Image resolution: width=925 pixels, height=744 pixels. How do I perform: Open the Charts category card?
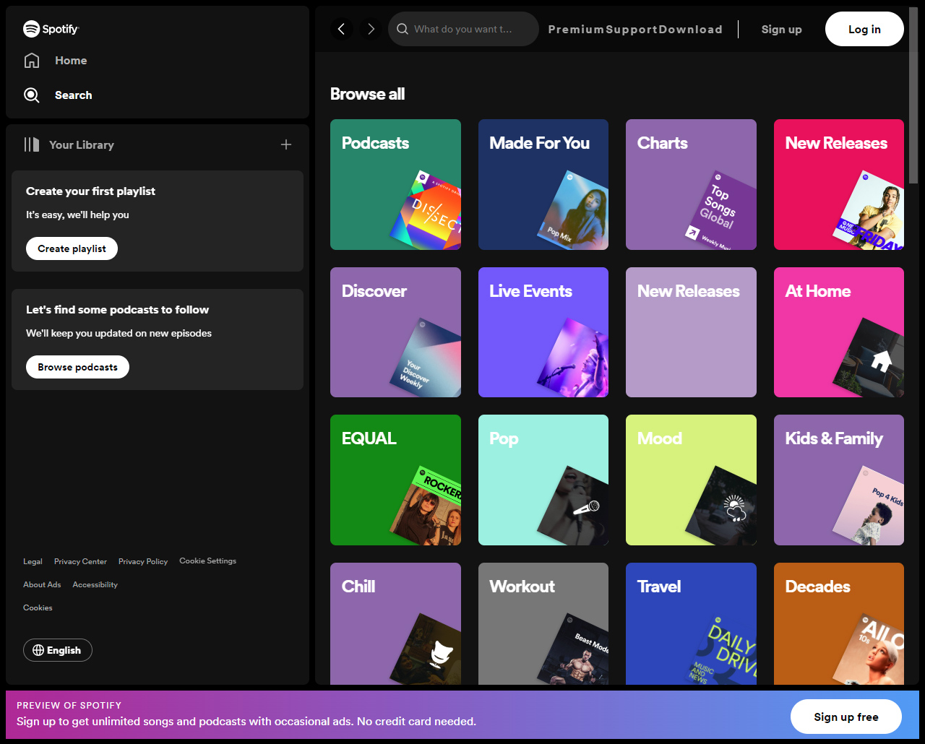pos(691,185)
